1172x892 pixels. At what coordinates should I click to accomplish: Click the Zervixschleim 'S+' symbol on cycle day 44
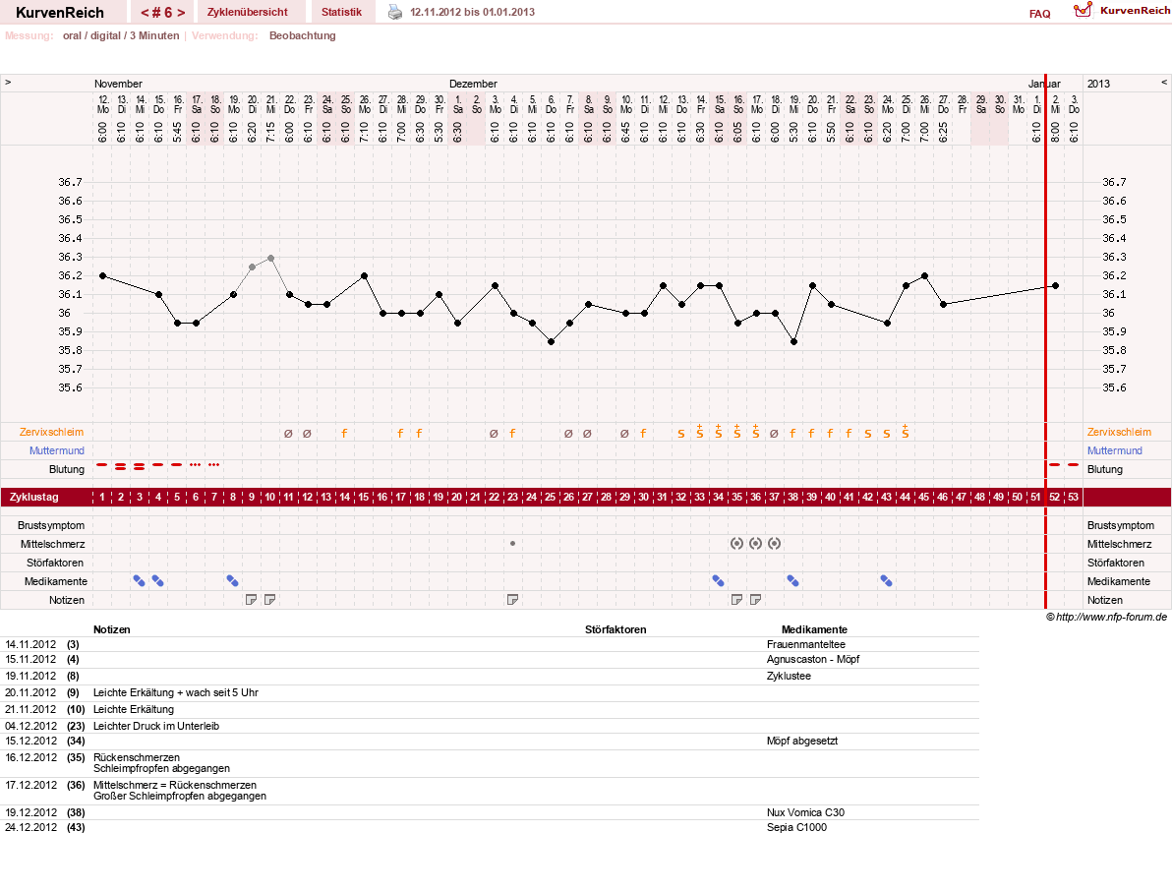(x=906, y=432)
